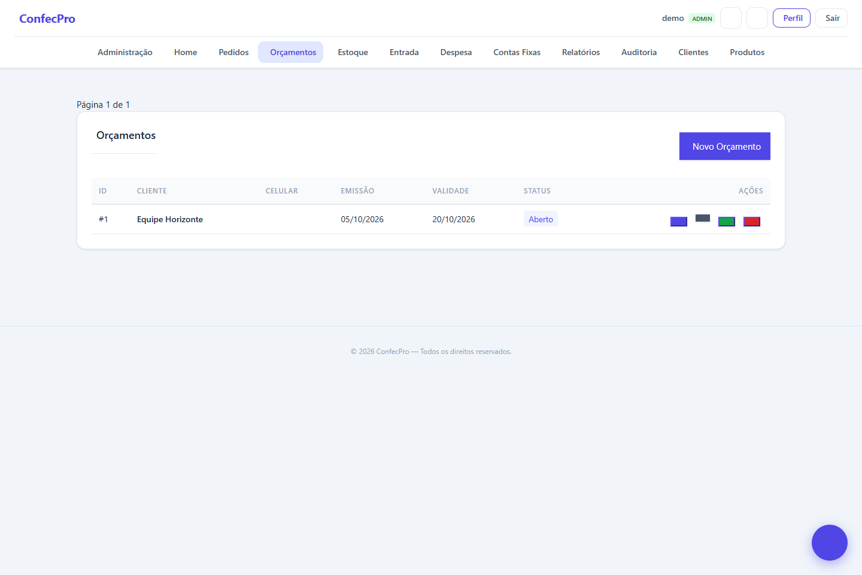This screenshot has height=575, width=862.
Task: Open the Auditoria page
Action: (639, 52)
